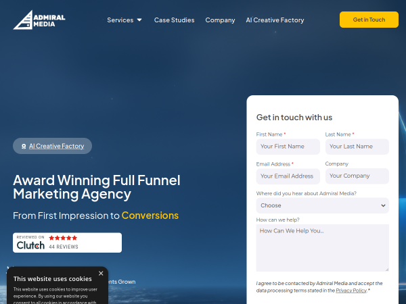Click the badge icon beside AI Creative Factory
The image size is (406, 304).
pyautogui.click(x=24, y=147)
